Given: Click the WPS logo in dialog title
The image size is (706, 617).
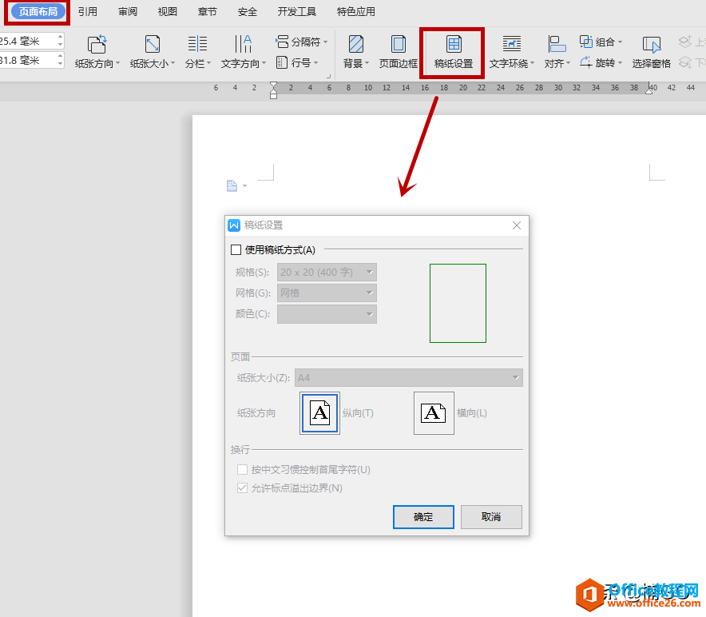Looking at the screenshot, I should pos(234,225).
